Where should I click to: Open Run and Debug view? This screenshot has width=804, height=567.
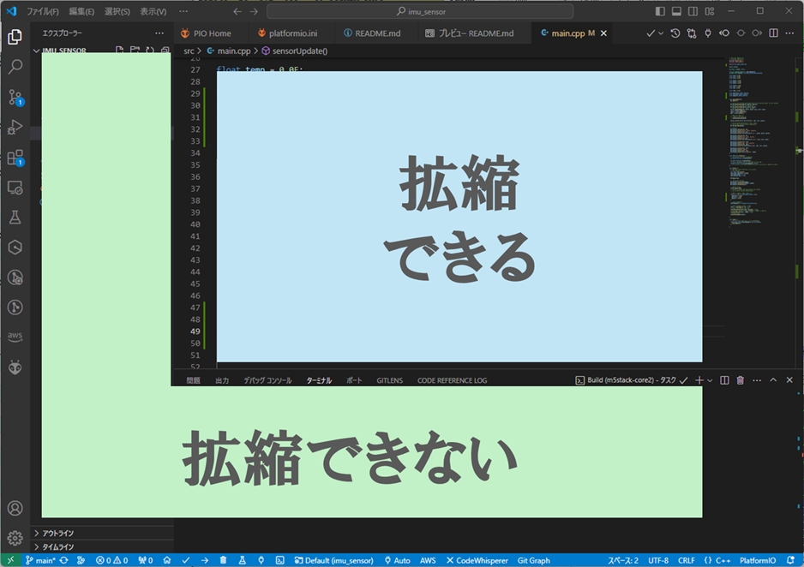15,128
